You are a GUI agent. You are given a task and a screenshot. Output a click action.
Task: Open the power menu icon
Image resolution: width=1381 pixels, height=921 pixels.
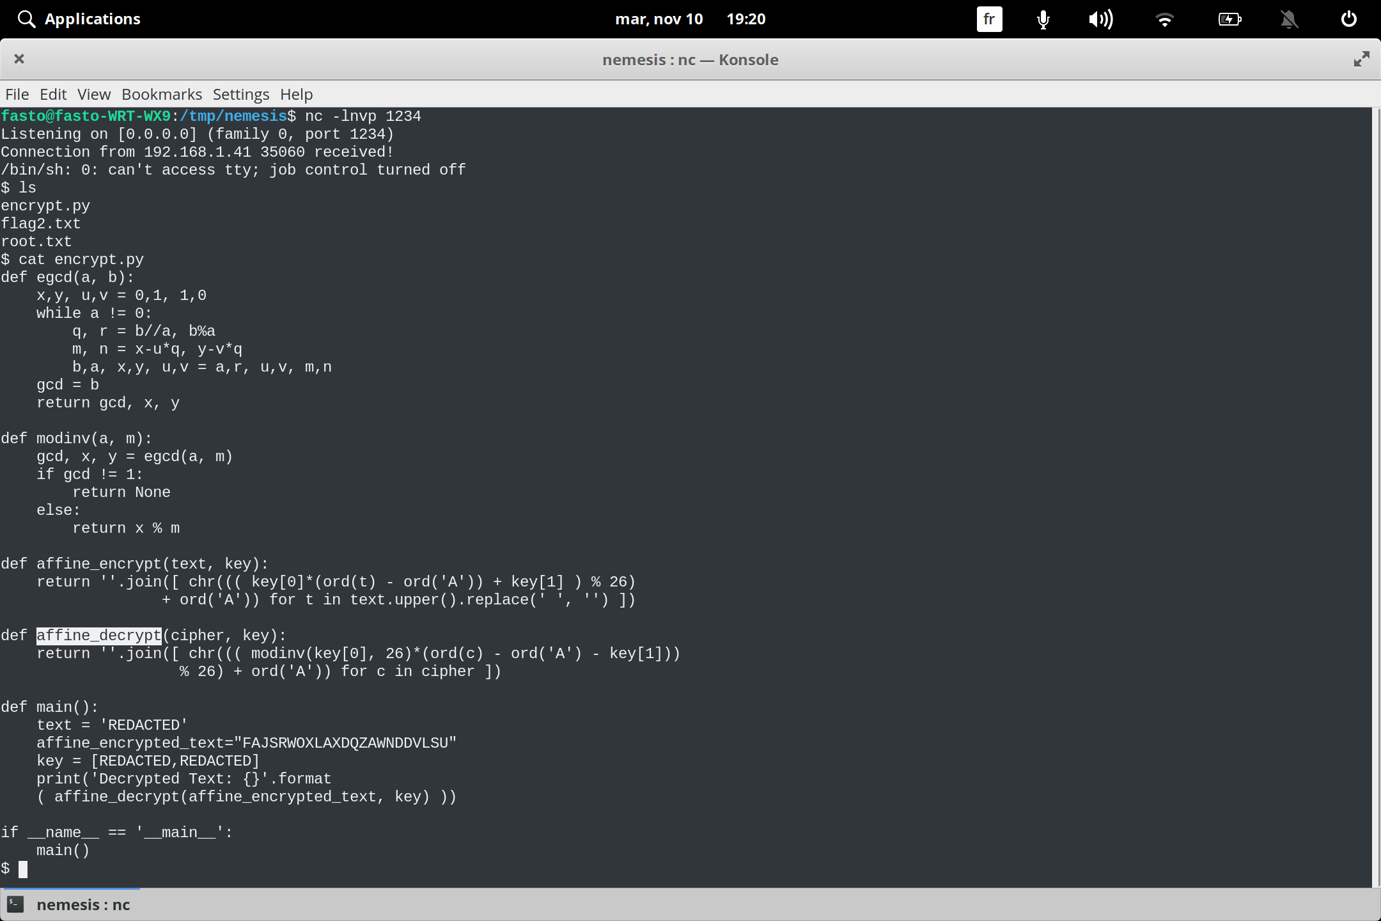(x=1348, y=19)
